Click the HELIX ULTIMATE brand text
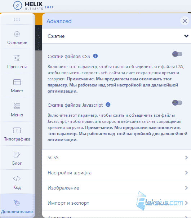Viewport: 191px width, 218px height. pos(34,6)
